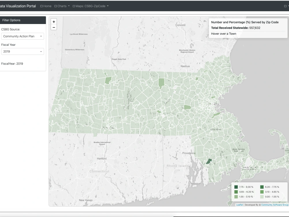Select the dark green 7.75 - 9.30 % legend swatch
This screenshot has width=289, height=217.
click(236, 187)
